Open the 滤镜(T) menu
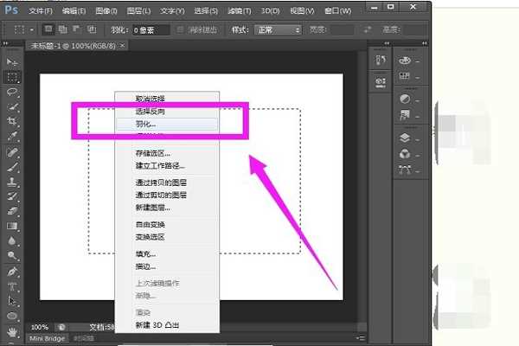This screenshot has width=519, height=346. pyautogui.click(x=240, y=11)
